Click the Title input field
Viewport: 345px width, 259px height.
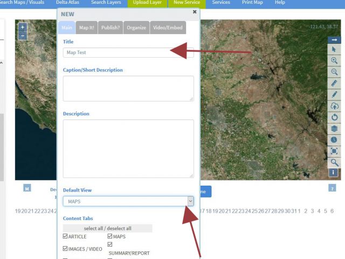[x=128, y=52]
